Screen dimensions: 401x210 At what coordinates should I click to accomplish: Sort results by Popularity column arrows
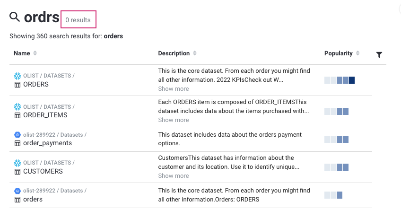tap(358, 53)
